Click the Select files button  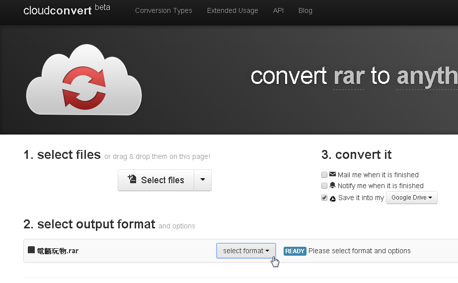tap(156, 180)
